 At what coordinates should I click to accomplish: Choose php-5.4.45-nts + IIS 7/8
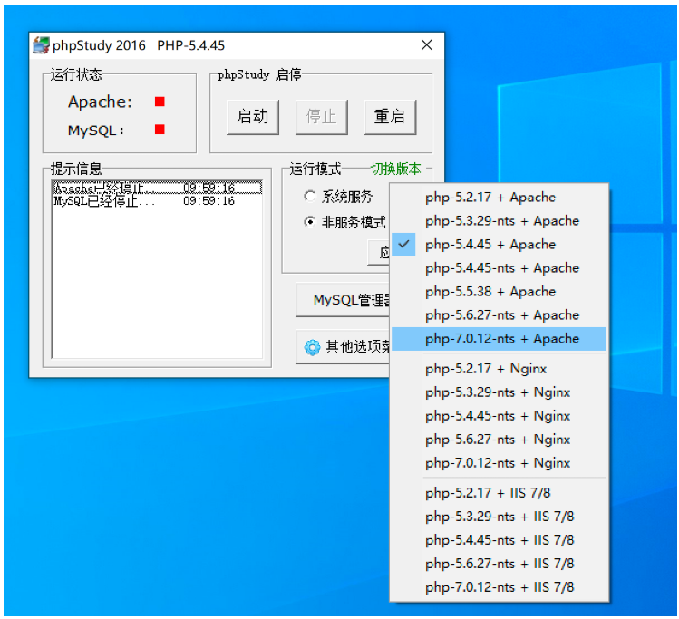(499, 540)
